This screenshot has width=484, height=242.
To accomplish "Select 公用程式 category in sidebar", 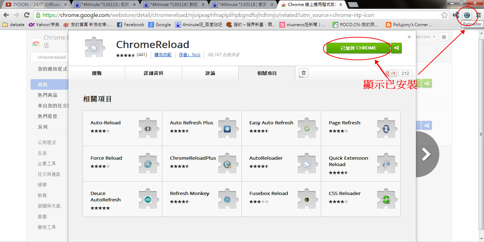I will [47, 142].
